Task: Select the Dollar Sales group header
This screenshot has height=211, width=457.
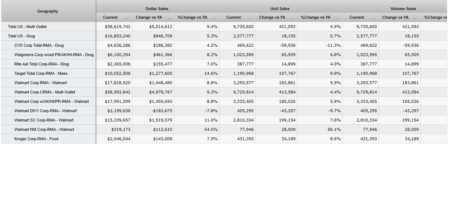Action: coord(157,9)
